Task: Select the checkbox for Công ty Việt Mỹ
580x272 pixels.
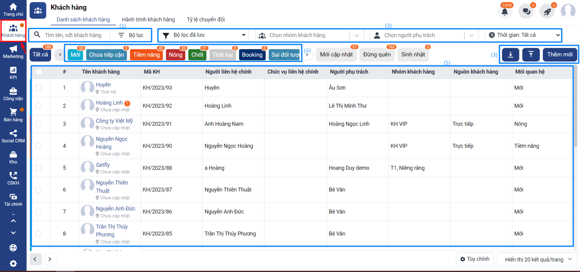Action: [x=38, y=124]
